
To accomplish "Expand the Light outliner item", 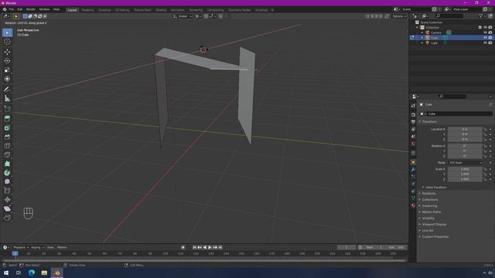I will (422, 42).
